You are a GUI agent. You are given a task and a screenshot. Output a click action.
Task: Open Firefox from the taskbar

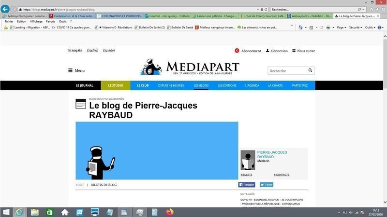pos(169,212)
